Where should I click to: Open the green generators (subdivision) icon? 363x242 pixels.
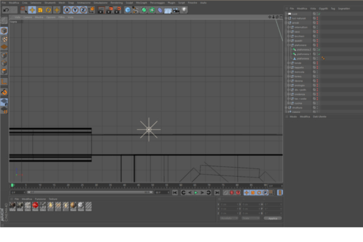click(144, 10)
